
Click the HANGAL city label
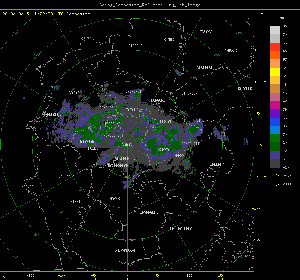(x=94, y=191)
